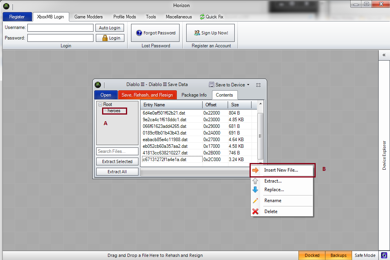390x260 pixels.
Task: Click the Extract up-arrow icon in context menu
Action: point(255,181)
